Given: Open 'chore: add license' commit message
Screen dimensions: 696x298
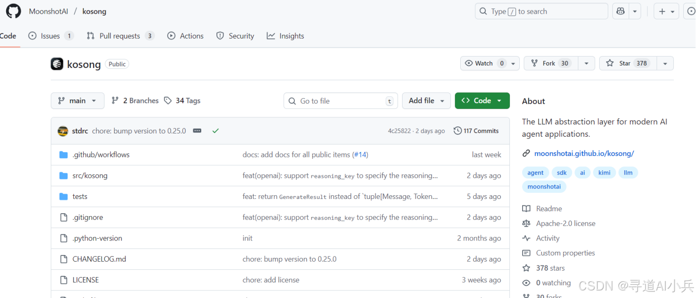Looking at the screenshot, I should tap(271, 280).
